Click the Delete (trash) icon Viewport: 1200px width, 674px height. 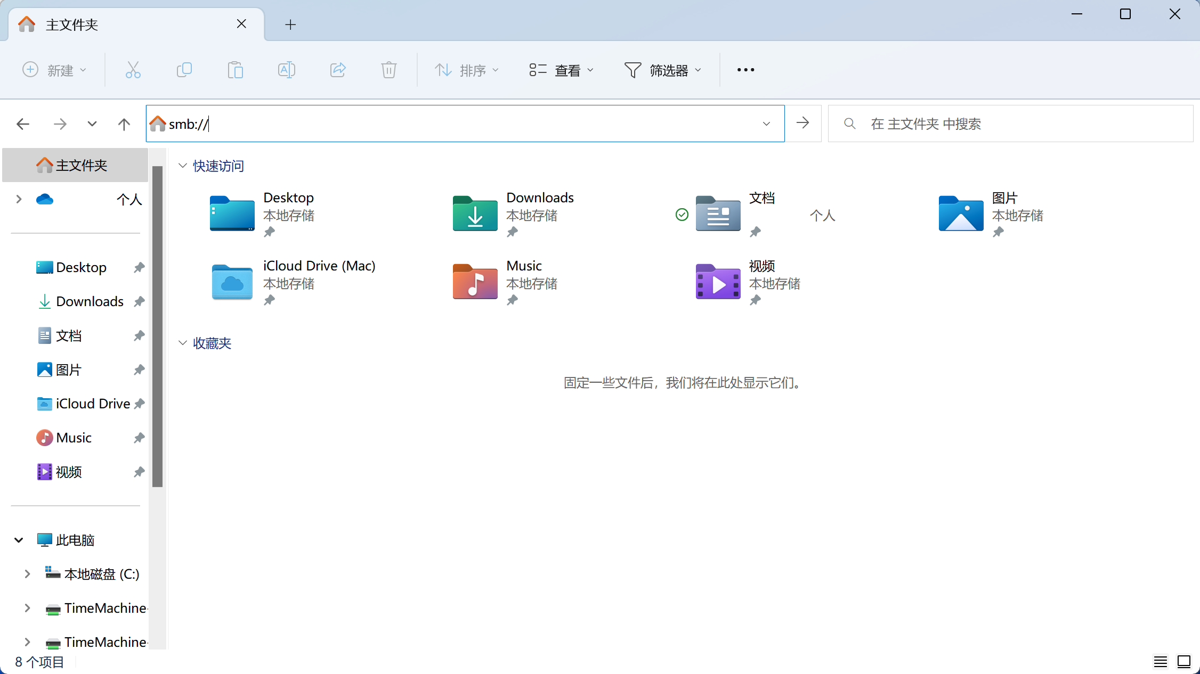click(x=388, y=70)
